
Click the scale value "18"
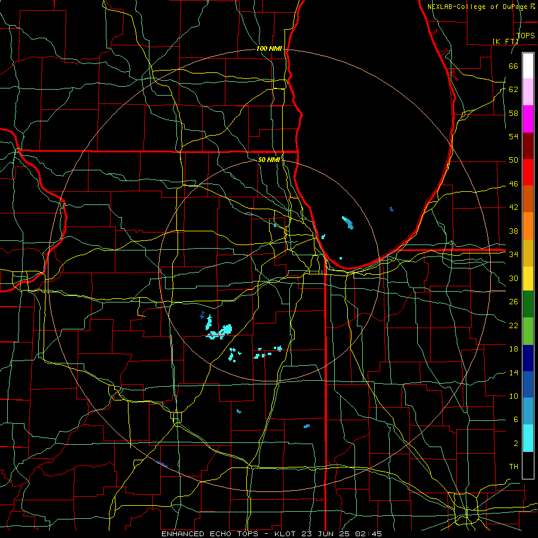point(513,349)
